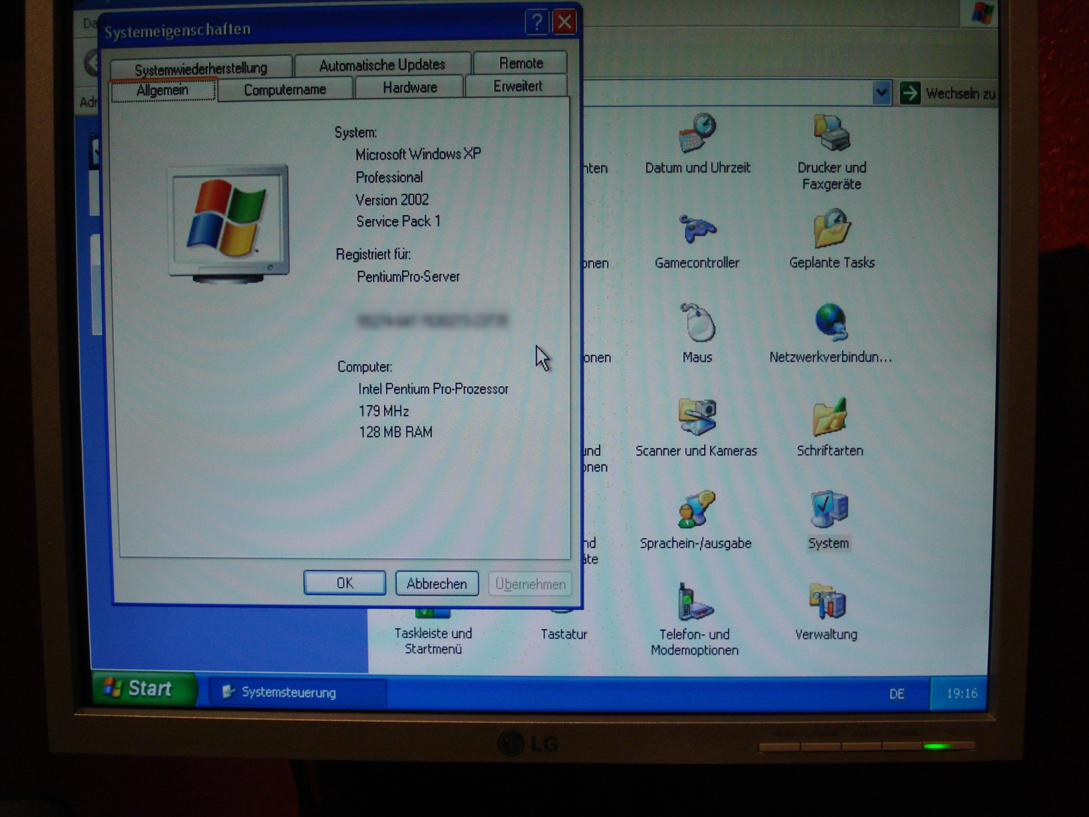Click the Abbrechen button
Image resolution: width=1089 pixels, height=817 pixels.
click(437, 584)
